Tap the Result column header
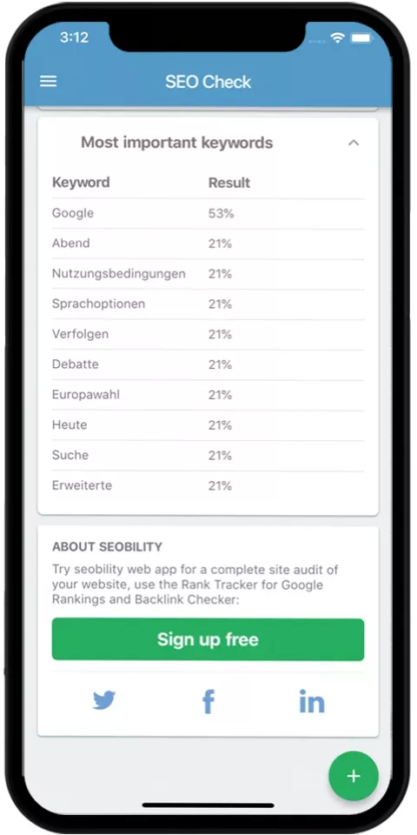Viewport: 417px width, 835px height. [x=229, y=184]
